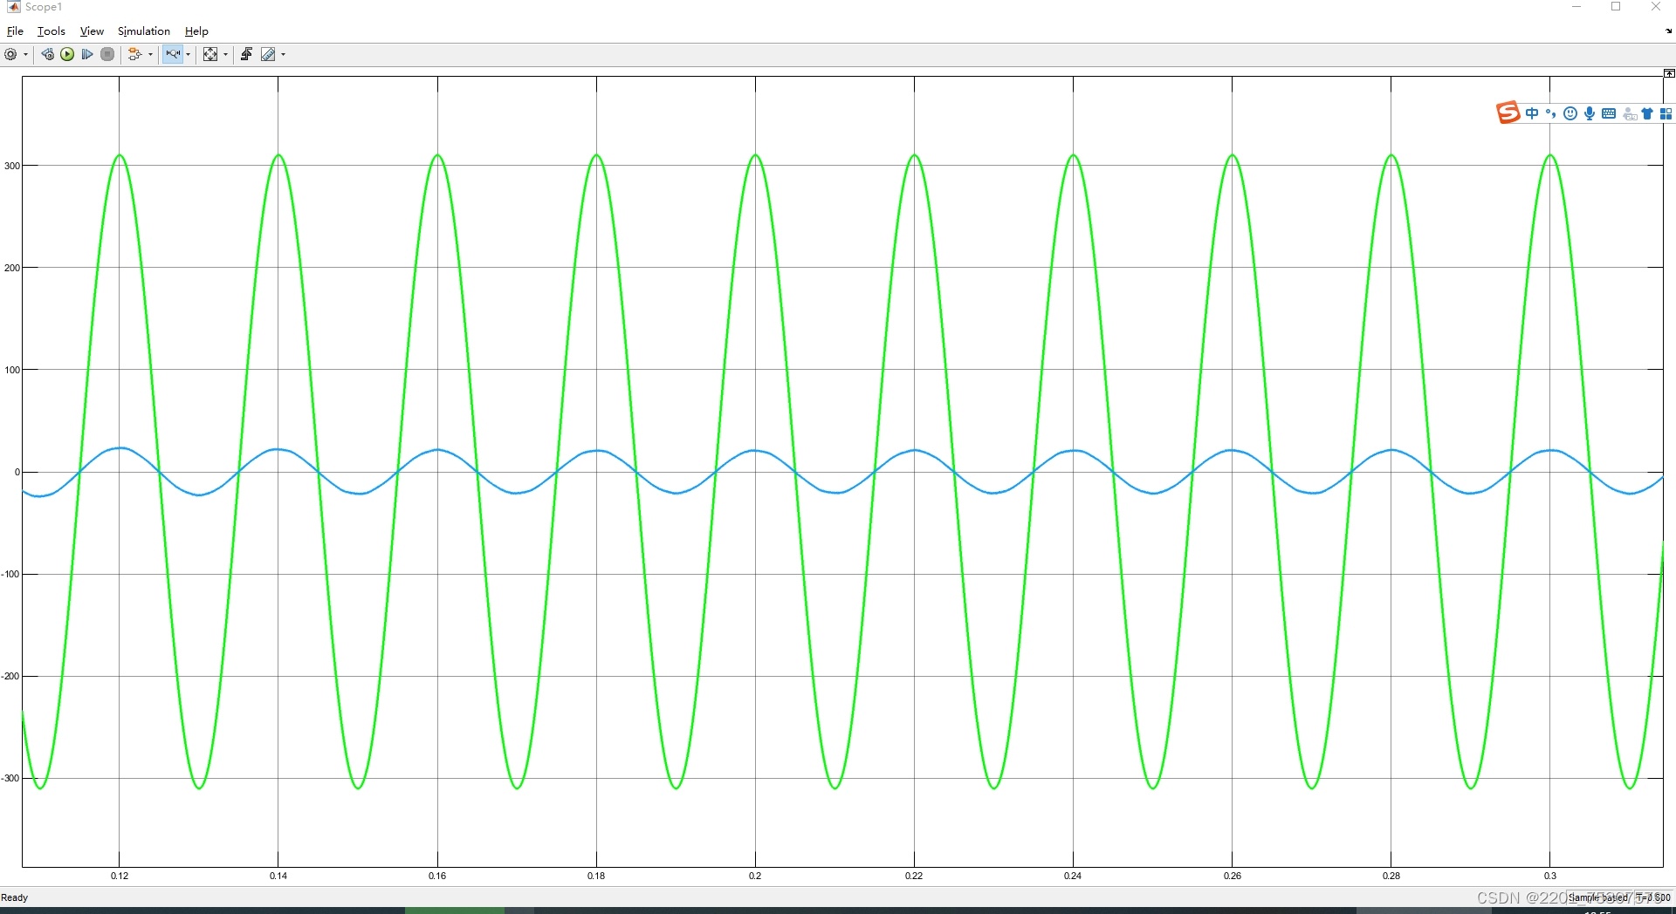Click the x-axis label 0.2
This screenshot has width=1676, height=914.
[x=755, y=876]
